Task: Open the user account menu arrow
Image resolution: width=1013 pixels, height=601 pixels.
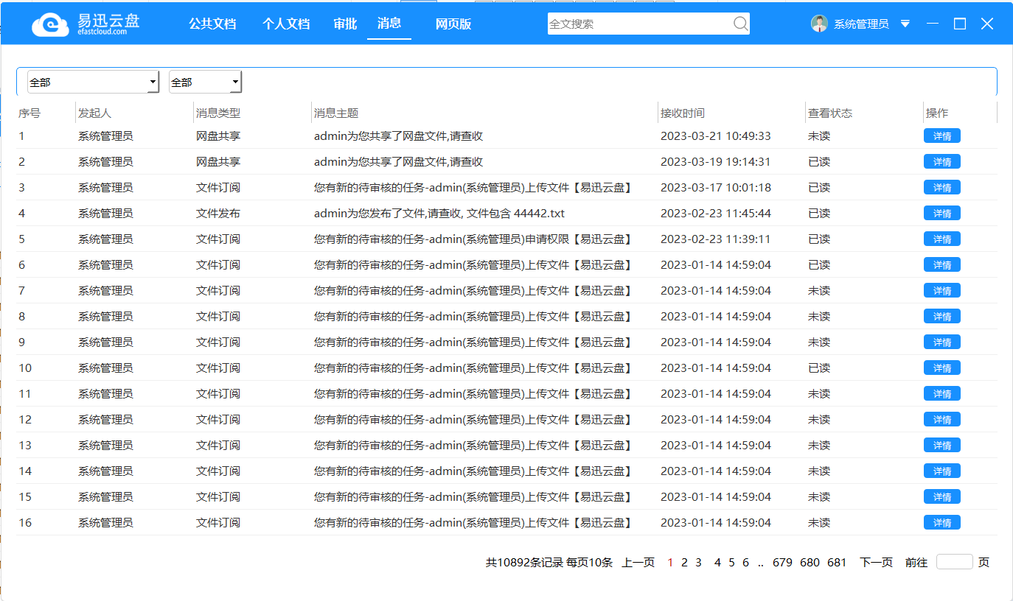Action: [x=905, y=24]
